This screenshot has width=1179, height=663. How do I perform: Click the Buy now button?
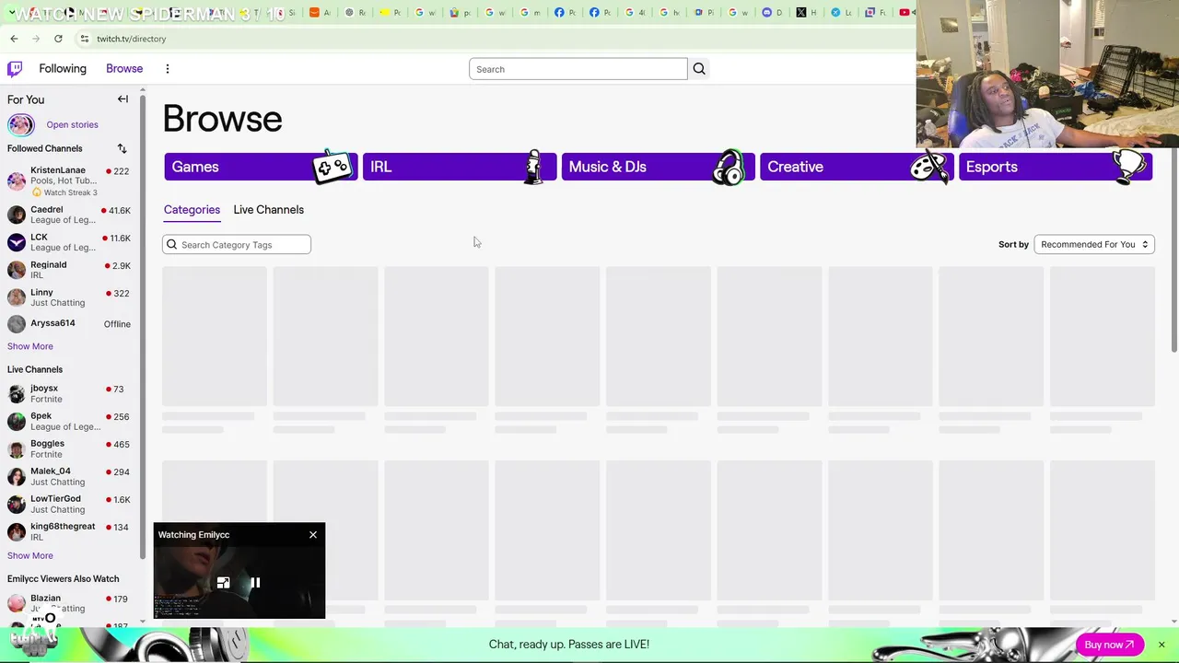[x=1109, y=645]
